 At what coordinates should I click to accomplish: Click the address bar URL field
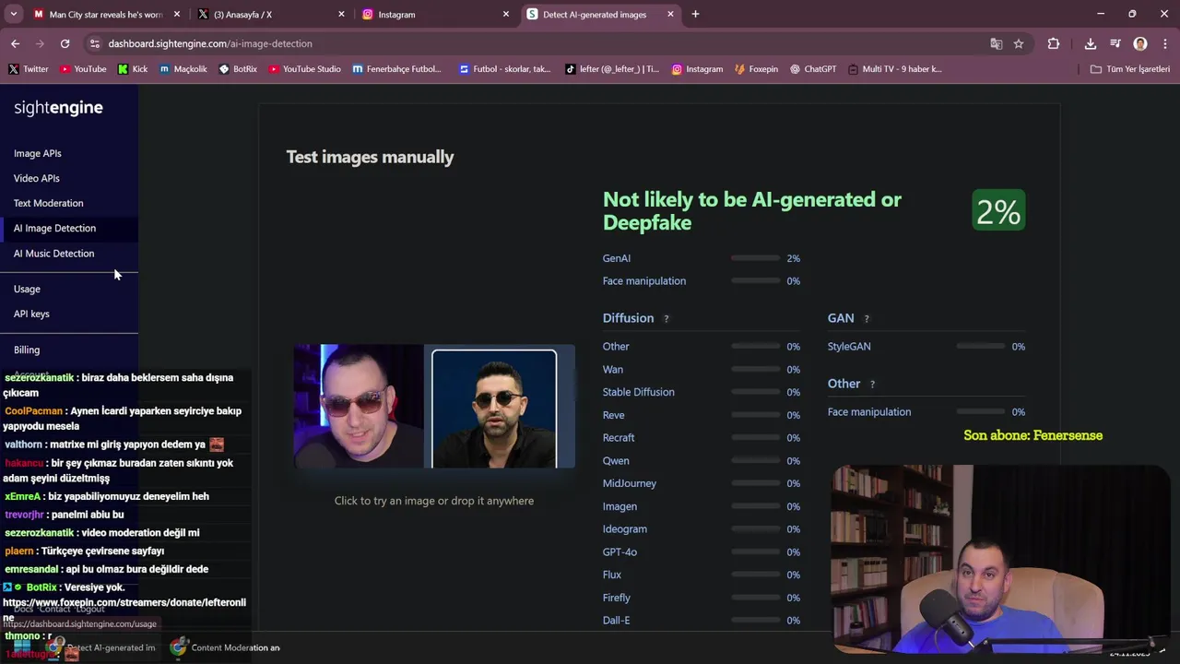coord(535,43)
